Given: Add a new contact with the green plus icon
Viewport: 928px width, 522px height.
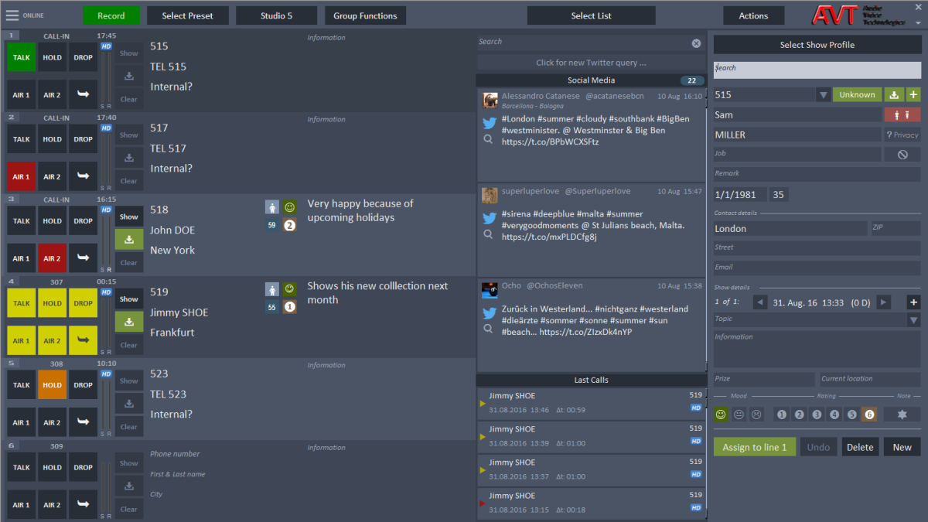Looking at the screenshot, I should pos(913,94).
